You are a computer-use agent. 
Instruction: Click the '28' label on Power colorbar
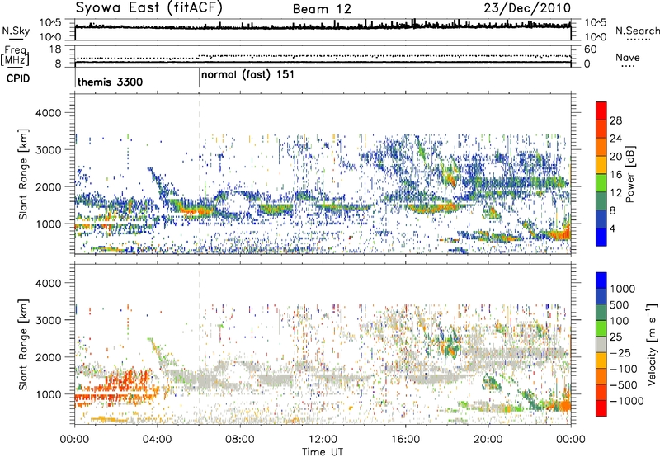615,120
